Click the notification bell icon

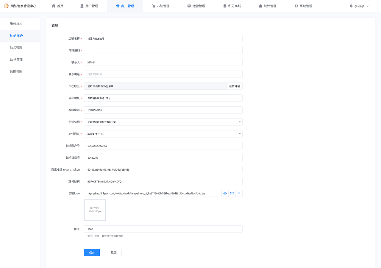click(351, 6)
